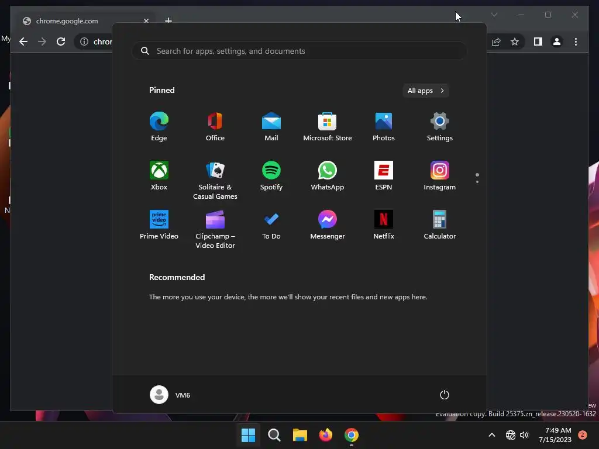Screen dimensions: 599x449
Task: Launch the Xbox app
Action: (159, 176)
